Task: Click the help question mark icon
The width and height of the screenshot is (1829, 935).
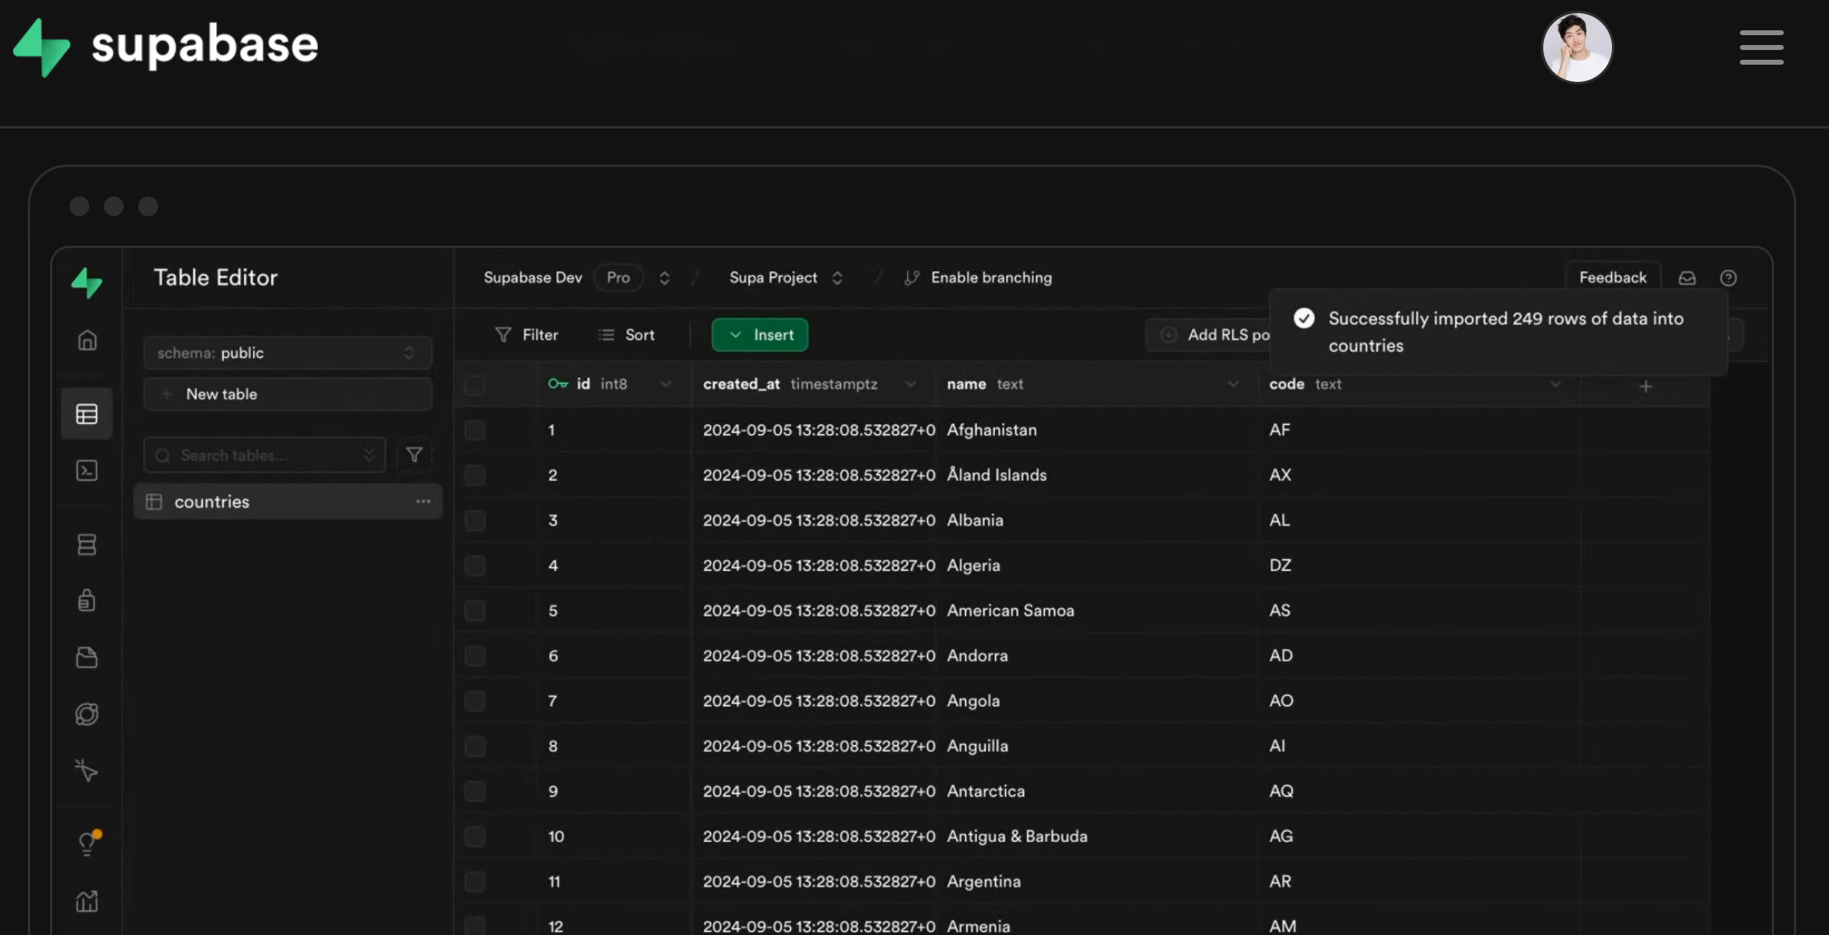Action: 1727,278
